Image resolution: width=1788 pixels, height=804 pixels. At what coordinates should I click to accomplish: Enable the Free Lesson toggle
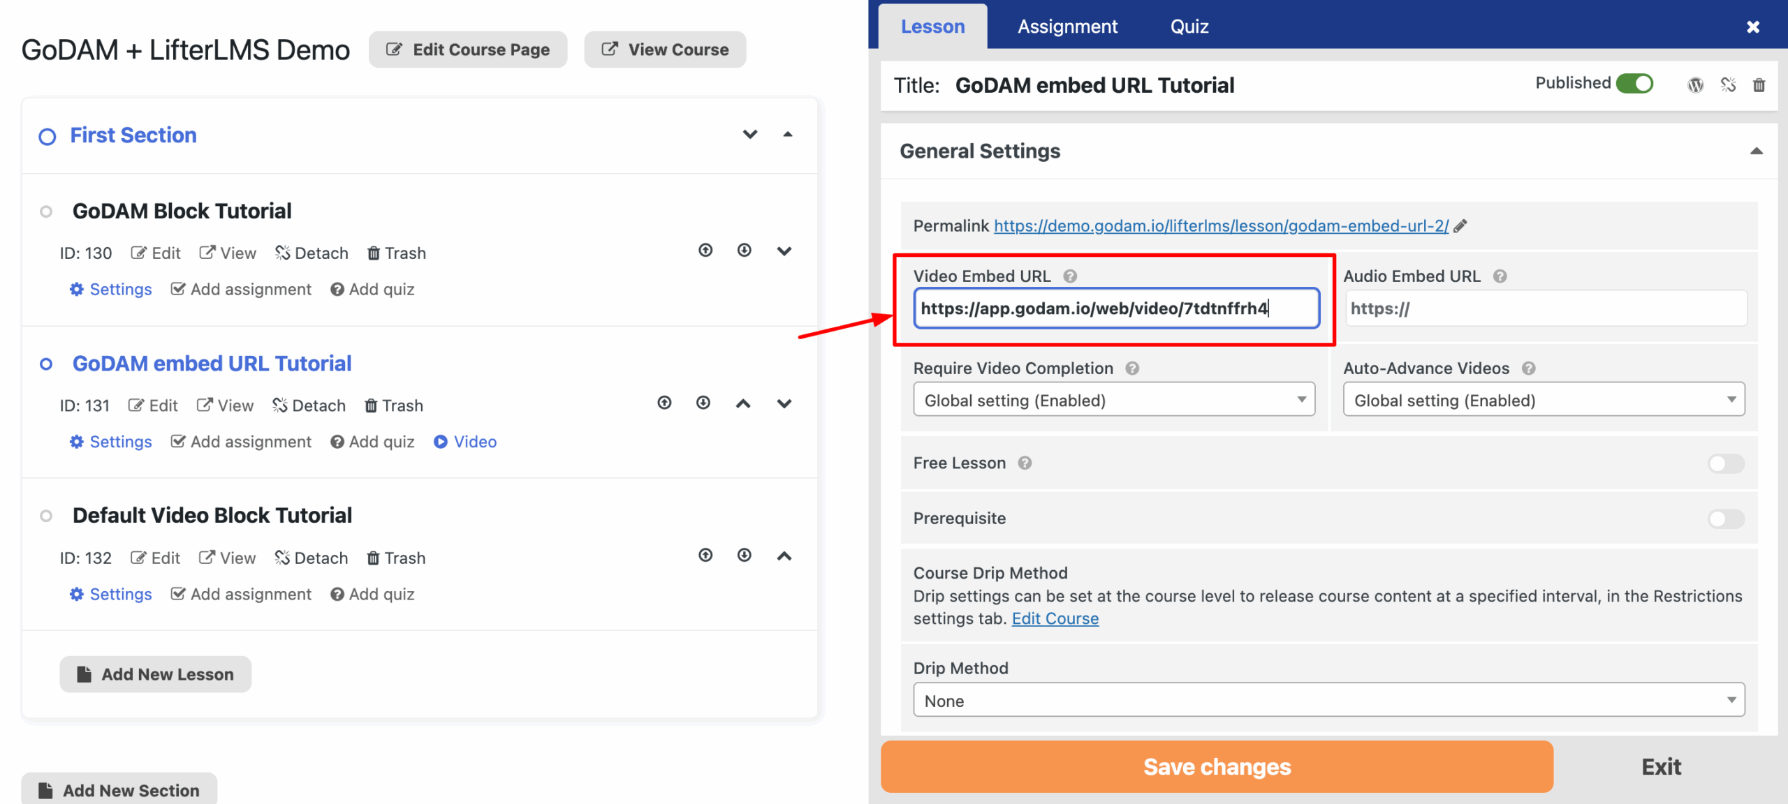(x=1725, y=463)
